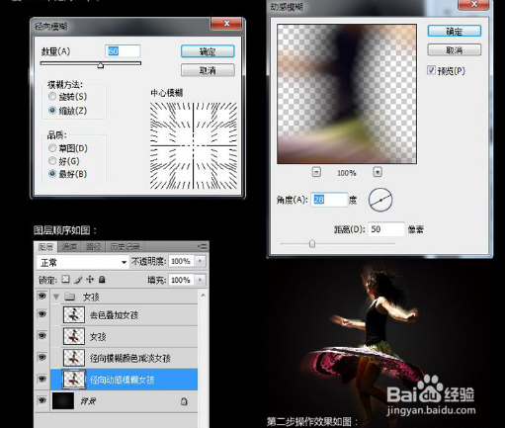
Task: Zoom in the motion blur preview
Action: click(x=378, y=172)
